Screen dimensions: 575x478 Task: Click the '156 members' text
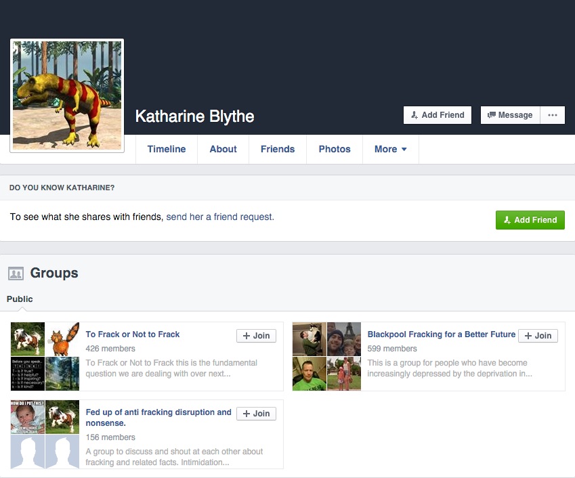pyautogui.click(x=110, y=437)
